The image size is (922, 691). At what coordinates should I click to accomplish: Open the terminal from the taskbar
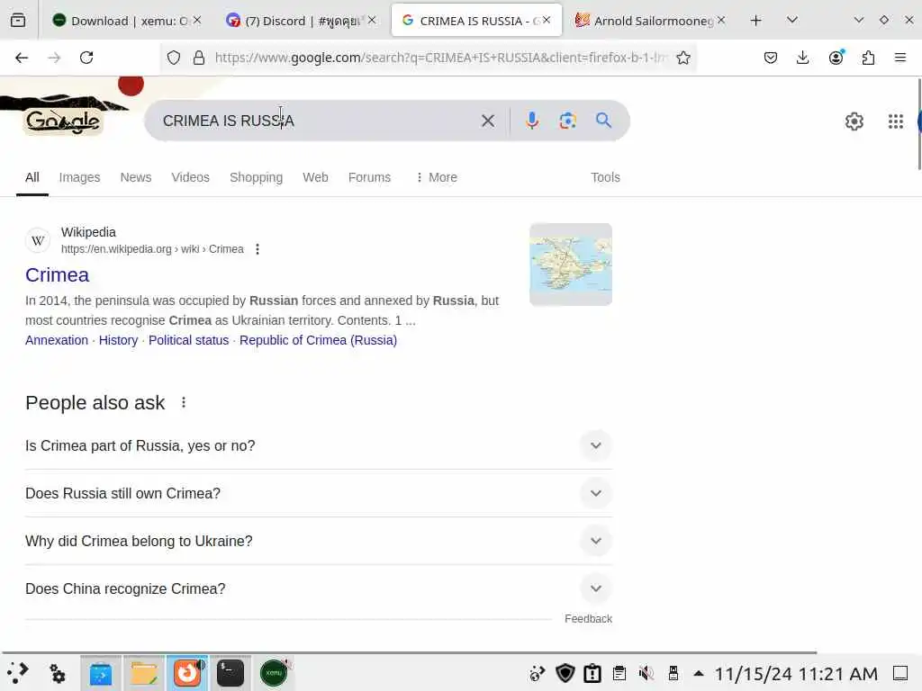pyautogui.click(x=230, y=673)
